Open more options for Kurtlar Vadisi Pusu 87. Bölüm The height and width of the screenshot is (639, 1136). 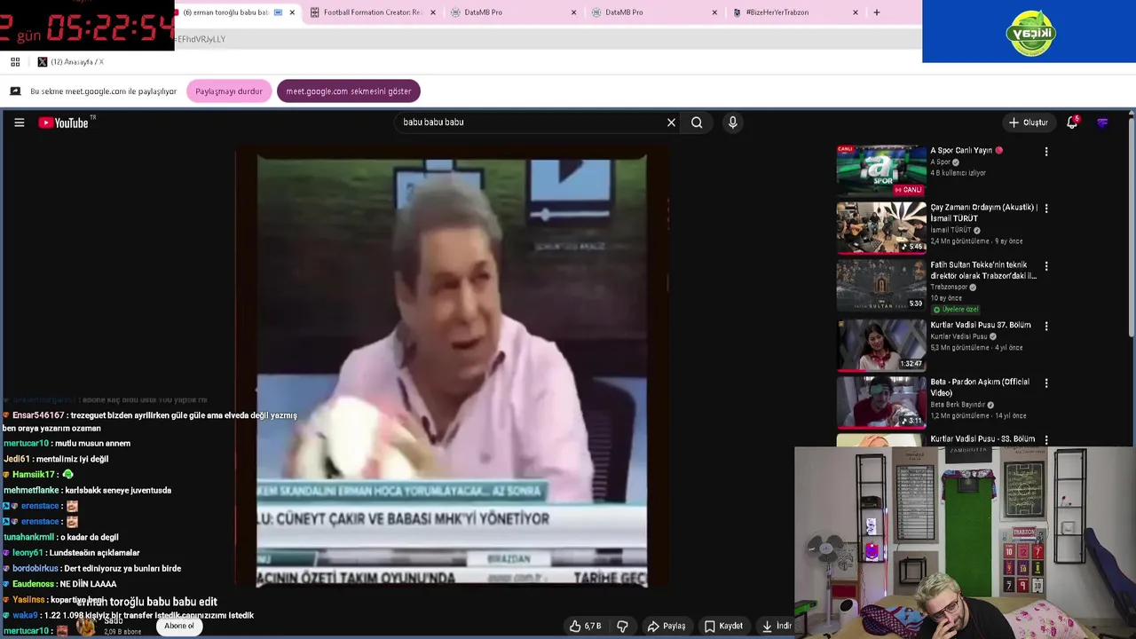tap(1046, 327)
